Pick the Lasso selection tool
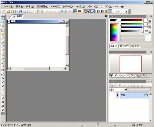This screenshot has height=127, width=154. coord(3,34)
